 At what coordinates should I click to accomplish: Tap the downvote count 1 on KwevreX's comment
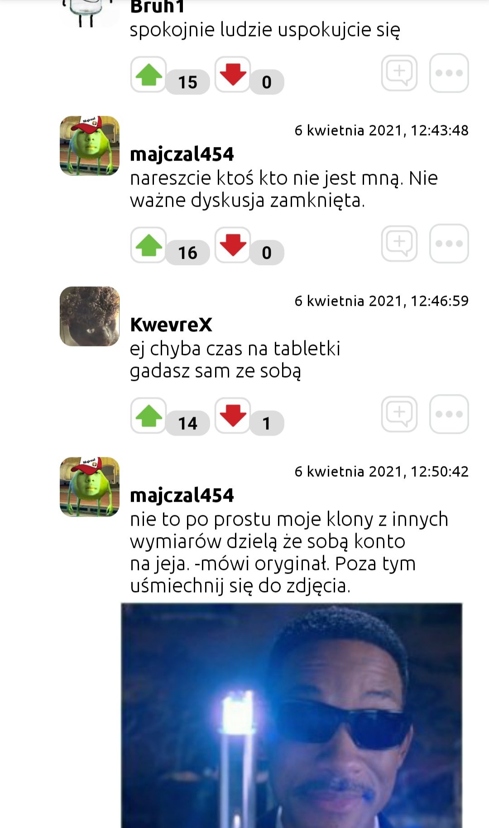(266, 423)
